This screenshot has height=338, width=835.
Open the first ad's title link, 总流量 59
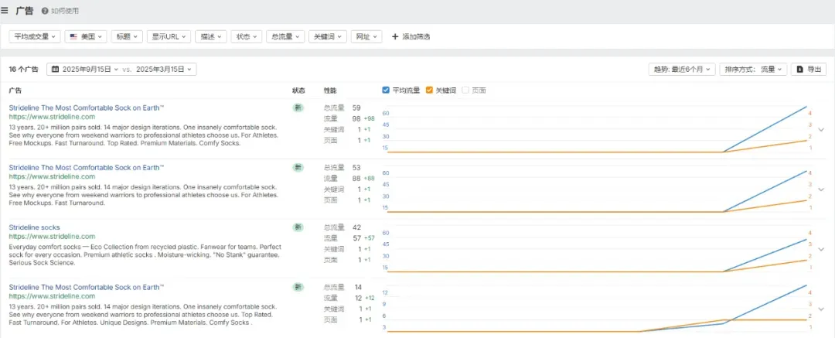coord(87,108)
